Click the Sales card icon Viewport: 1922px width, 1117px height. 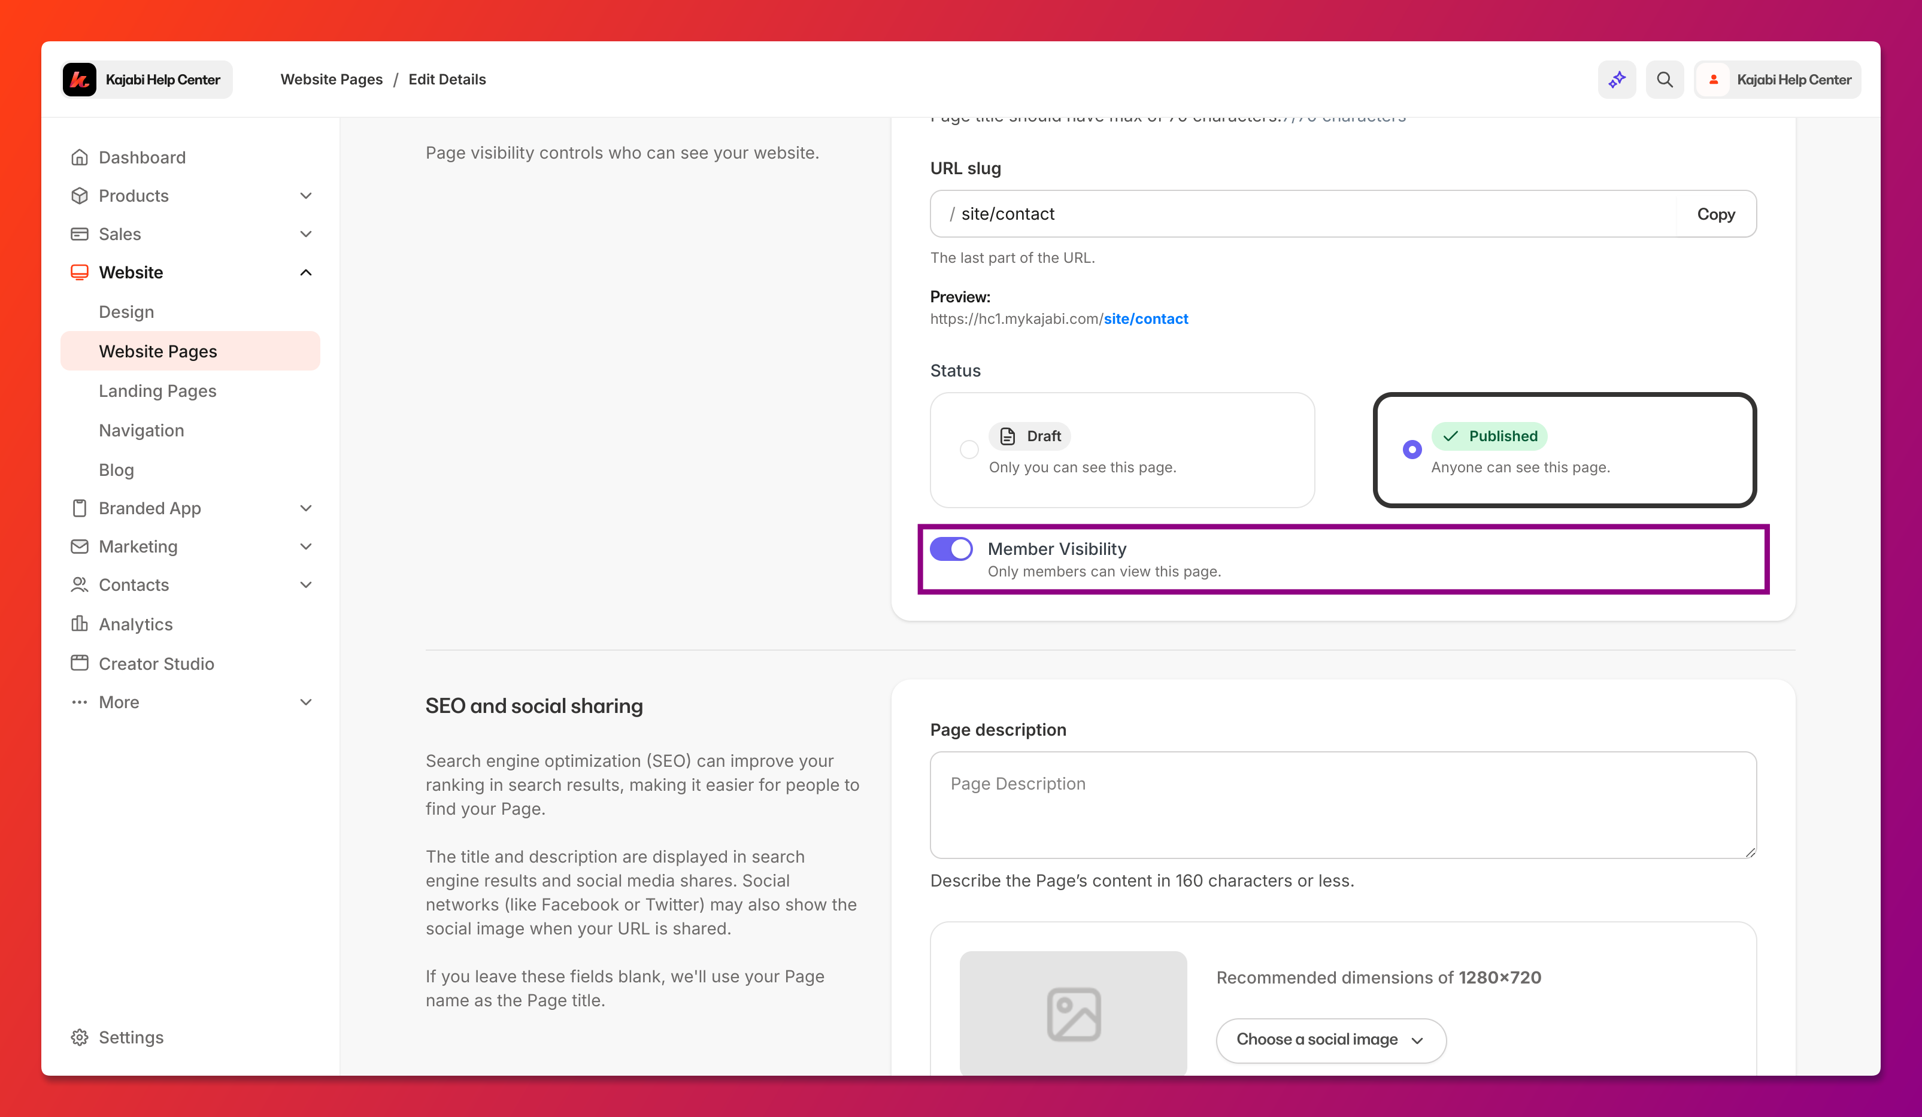tap(79, 234)
